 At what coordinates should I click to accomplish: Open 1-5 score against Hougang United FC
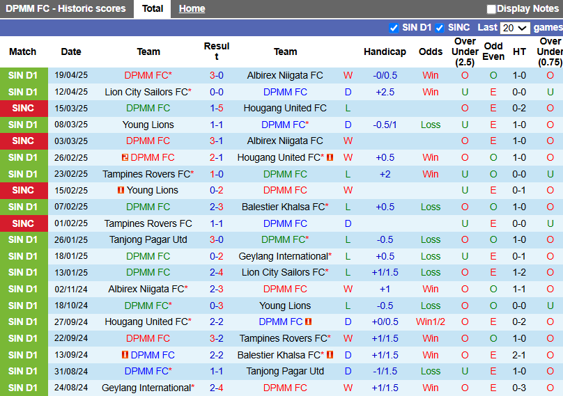217,108
